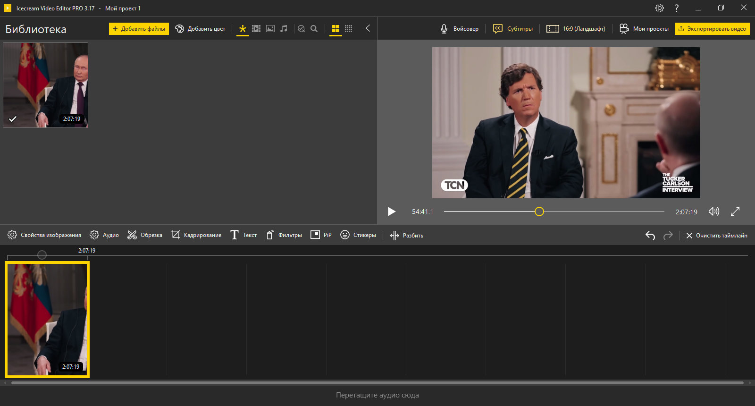The image size is (755, 406).
Task: Open the Subtitles CC tool
Action: [512, 29]
